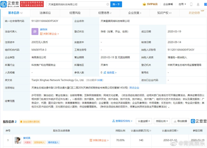Image resolution: width=207 pixels, height=148 pixels.
Task: Open shareholder 黄明昊 name link
Action: pyautogui.click(x=27, y=138)
